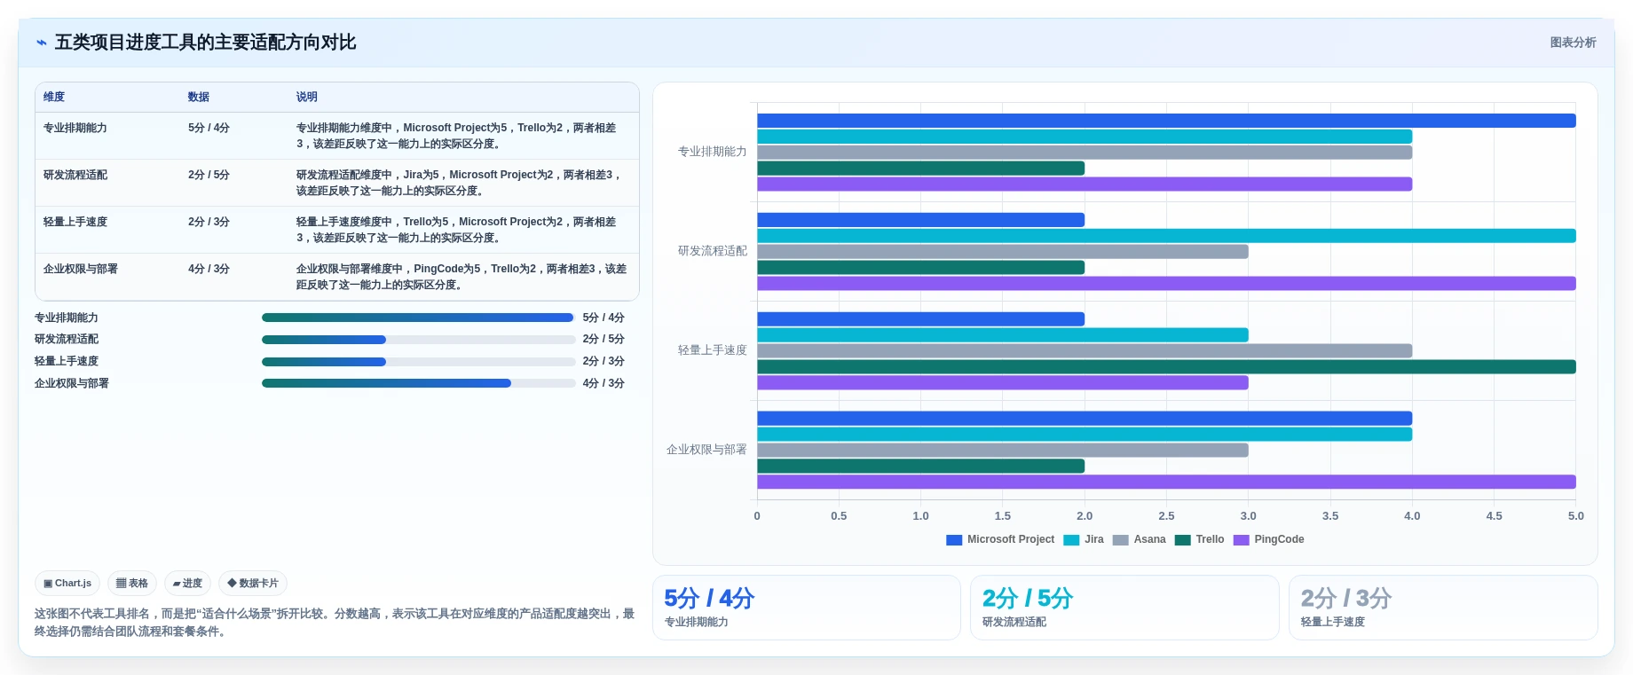Screen dimensions: 1633x675
Task: Toggle the Asana legend swatch
Action: tap(1120, 539)
